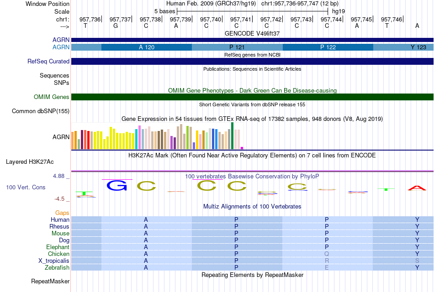This screenshot has width=434, height=292.
Task: Click the blue G letter in PhyloP logo
Action: [117, 186]
